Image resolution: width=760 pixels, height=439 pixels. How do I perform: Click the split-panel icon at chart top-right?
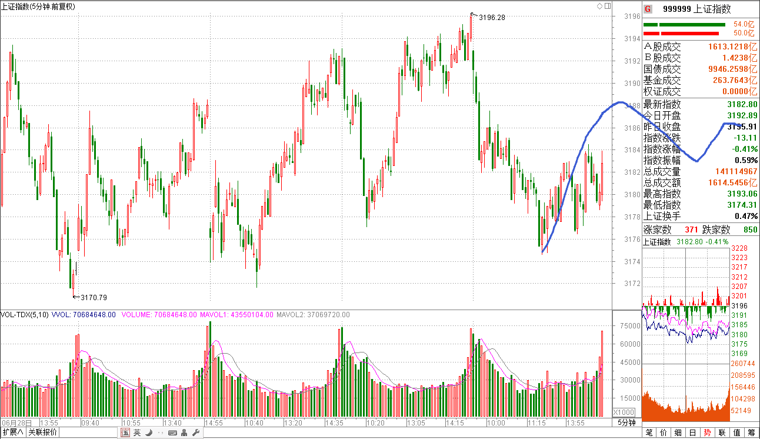pos(606,6)
